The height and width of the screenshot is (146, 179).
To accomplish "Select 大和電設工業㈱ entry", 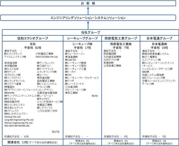I will (44, 54).
